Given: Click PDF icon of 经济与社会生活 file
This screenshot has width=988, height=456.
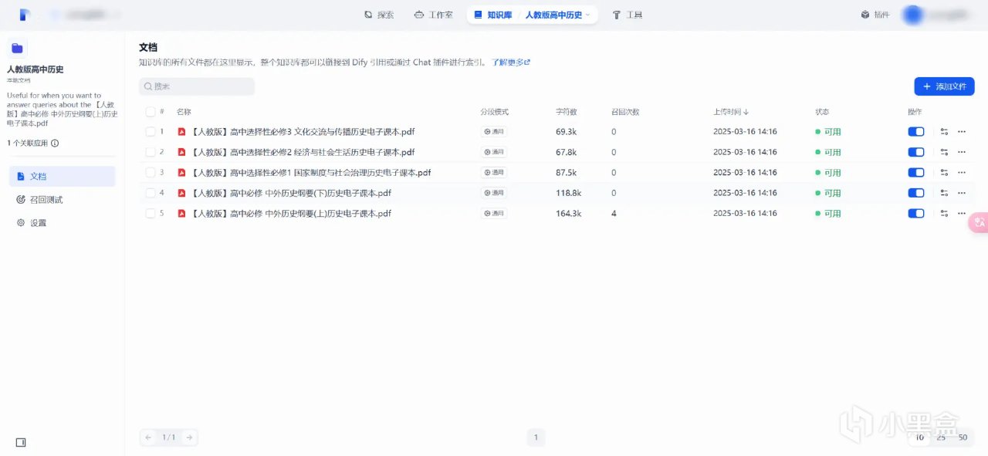Looking at the screenshot, I should [x=182, y=152].
